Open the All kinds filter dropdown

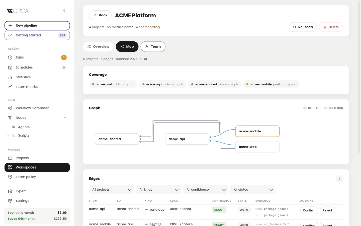[159, 190]
